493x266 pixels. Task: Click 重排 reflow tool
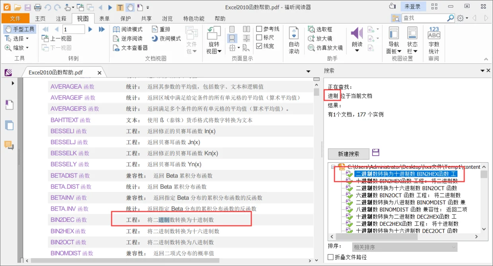point(161,29)
